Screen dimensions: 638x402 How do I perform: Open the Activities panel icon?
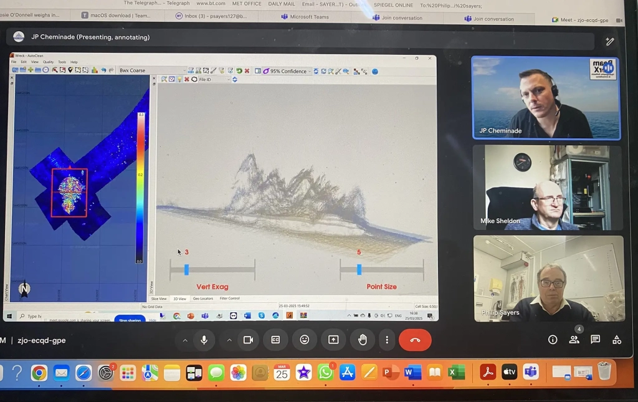tap(617, 340)
